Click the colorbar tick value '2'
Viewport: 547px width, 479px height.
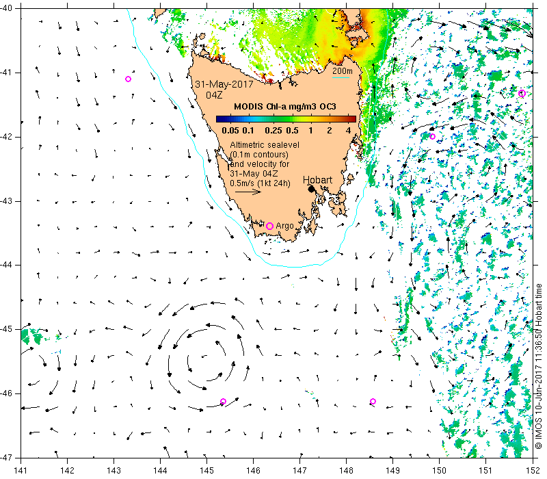tap(330, 131)
